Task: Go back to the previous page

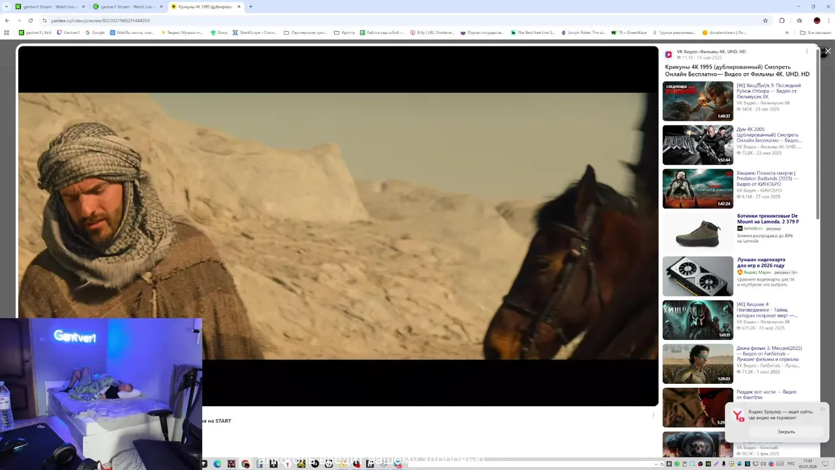Action: 7,20
